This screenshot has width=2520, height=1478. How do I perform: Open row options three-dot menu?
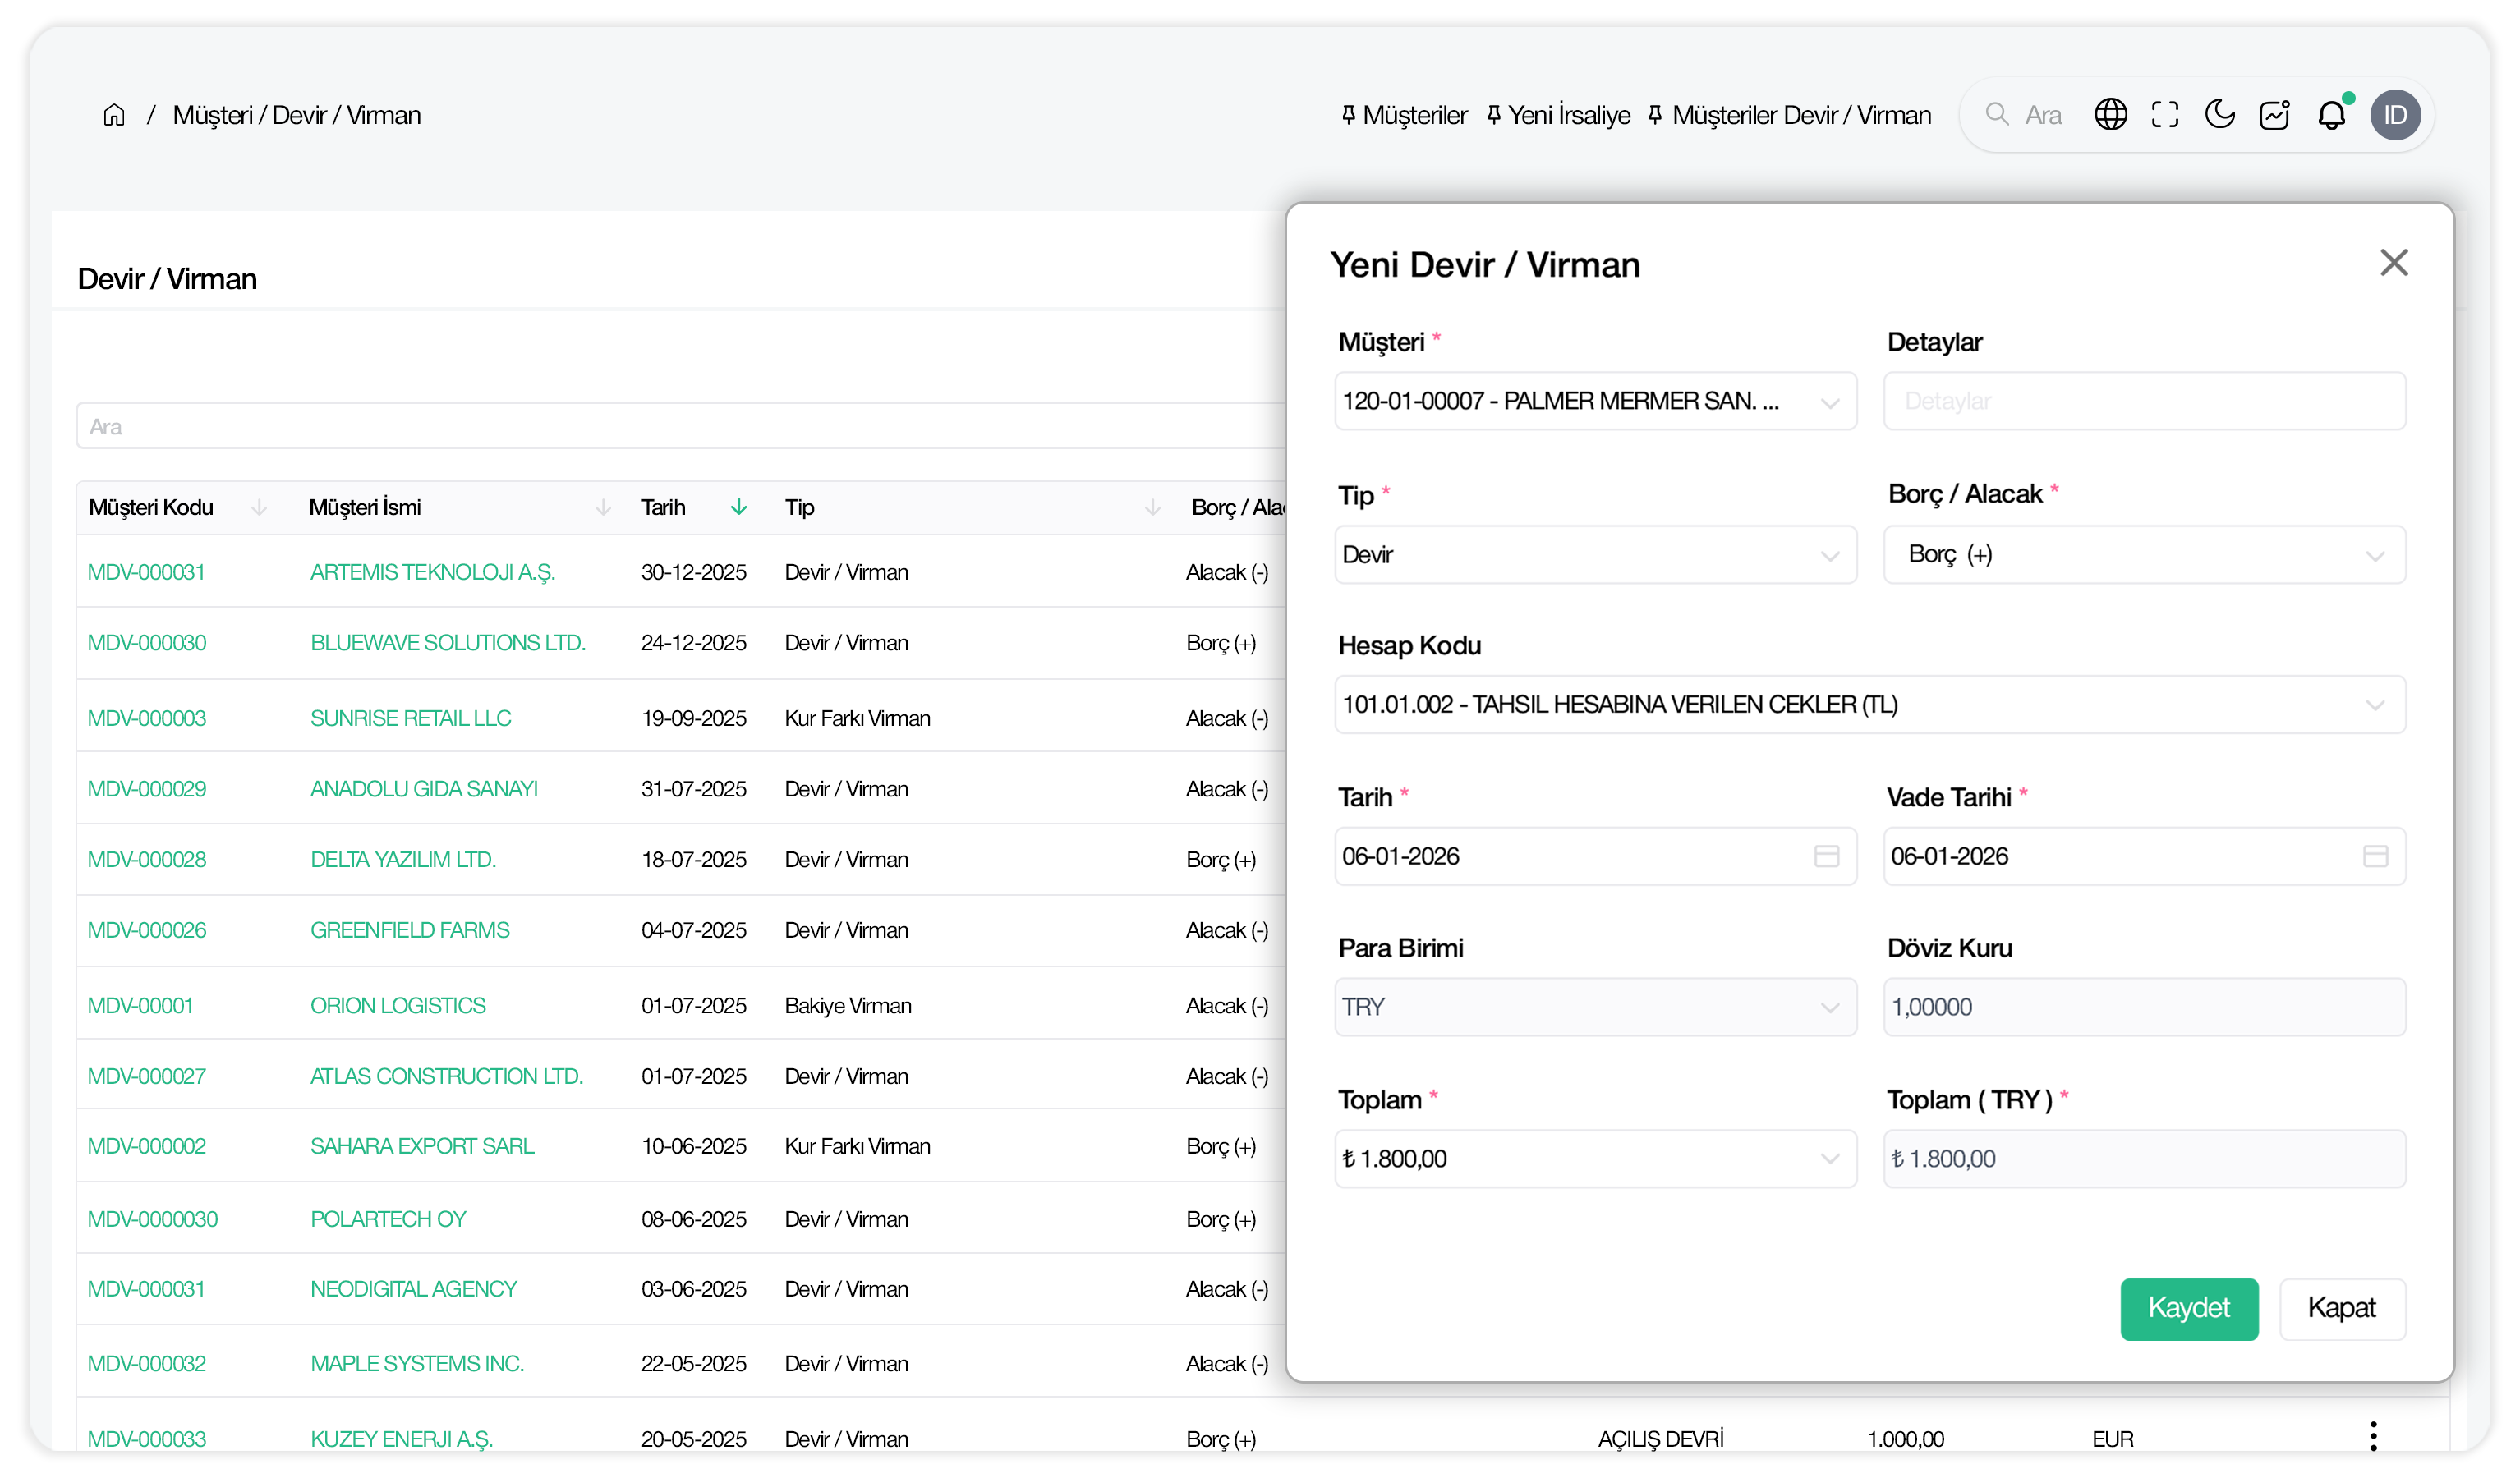coord(2372,1436)
